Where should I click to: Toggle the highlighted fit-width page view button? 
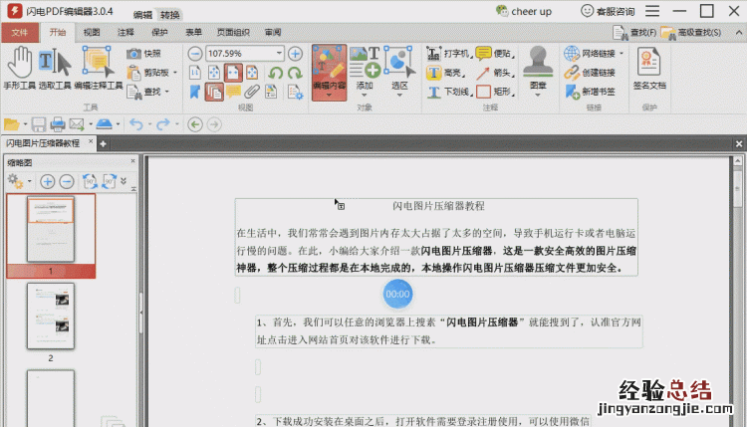231,73
